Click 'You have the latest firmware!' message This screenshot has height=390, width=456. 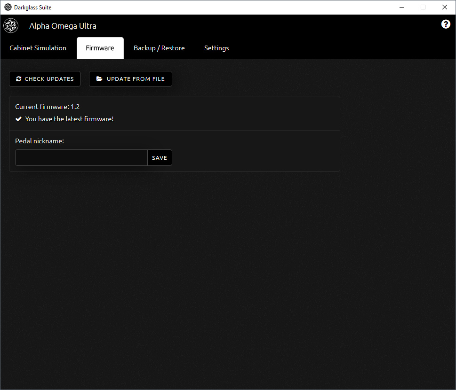[69, 119]
